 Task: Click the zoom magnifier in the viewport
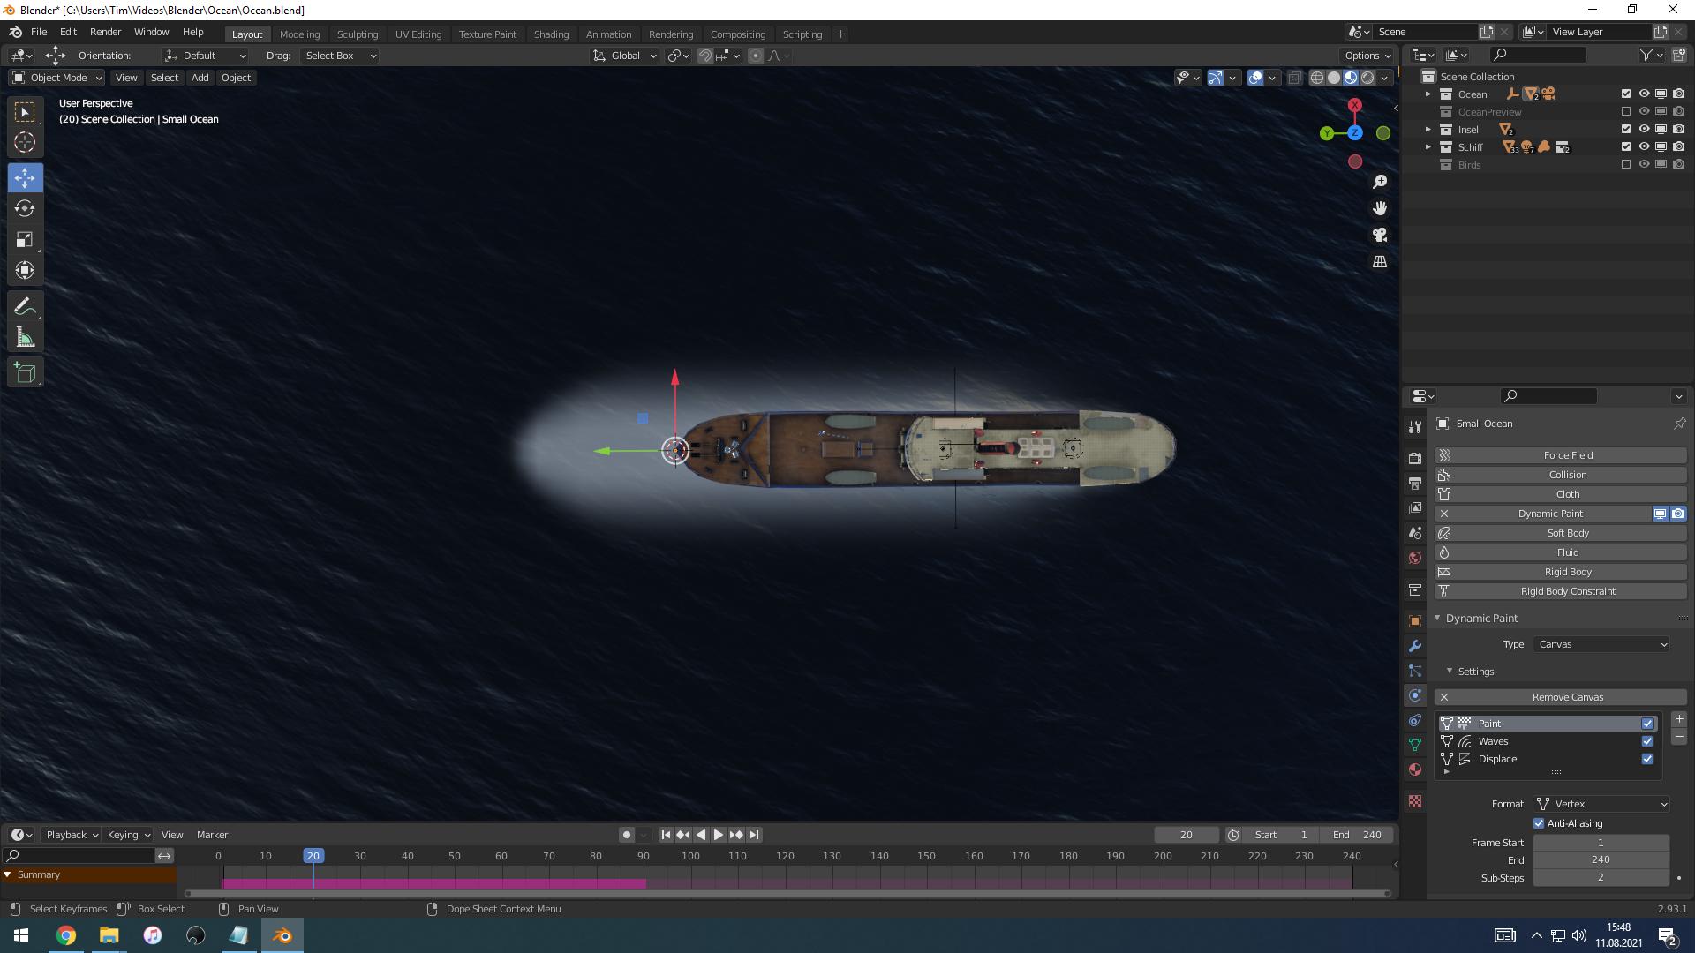tap(1380, 182)
